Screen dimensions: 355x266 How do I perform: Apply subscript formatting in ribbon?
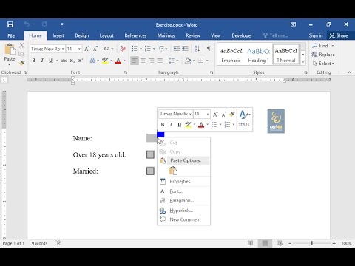pyautogui.click(x=72, y=61)
